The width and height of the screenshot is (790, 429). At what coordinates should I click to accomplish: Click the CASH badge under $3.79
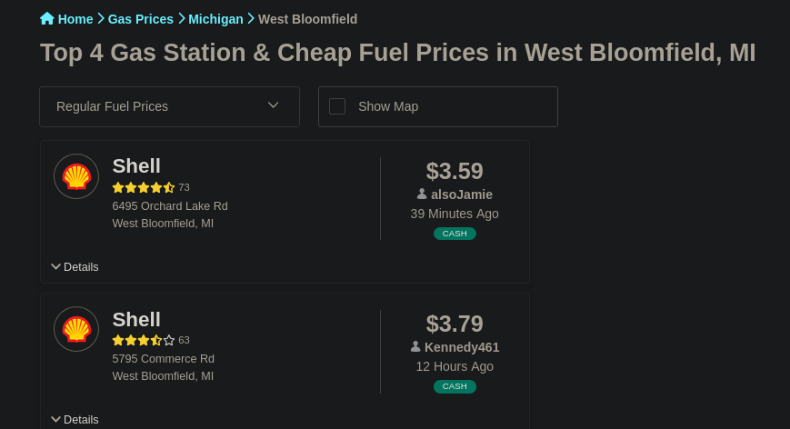(x=455, y=386)
